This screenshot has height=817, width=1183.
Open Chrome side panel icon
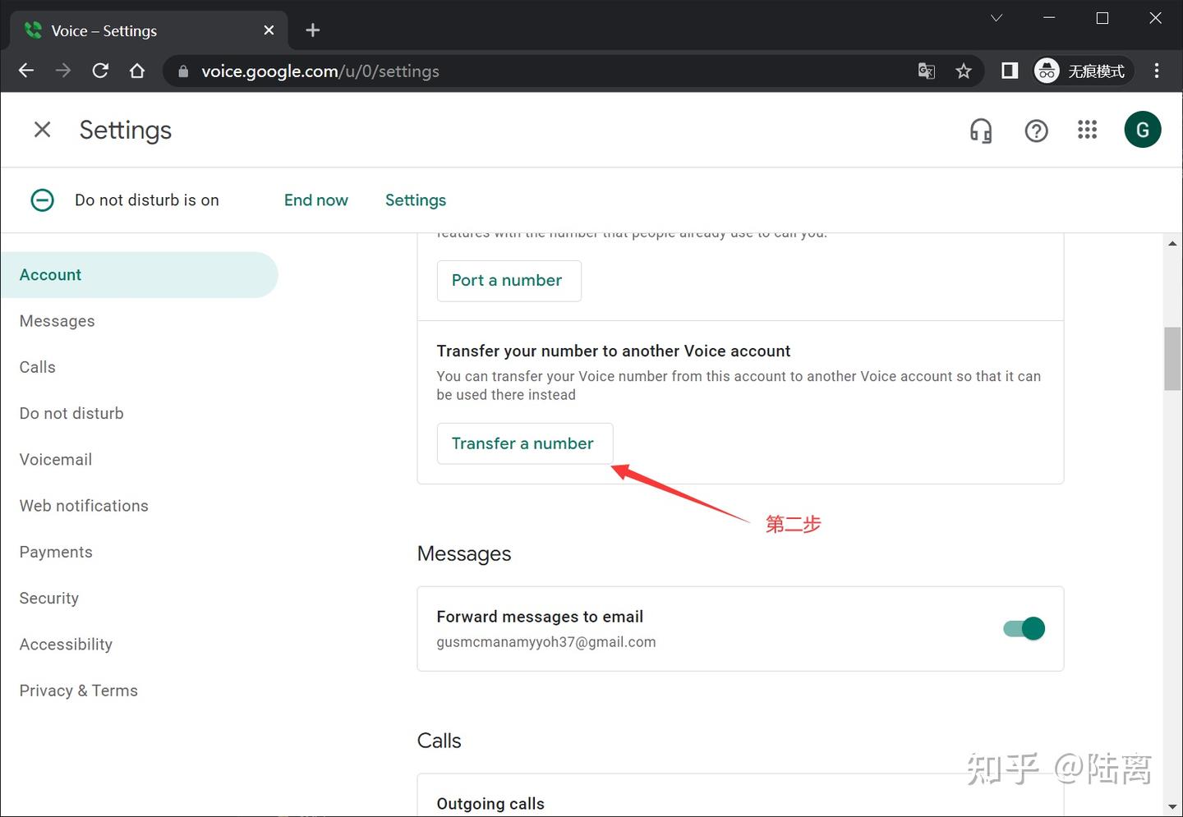pos(1010,71)
